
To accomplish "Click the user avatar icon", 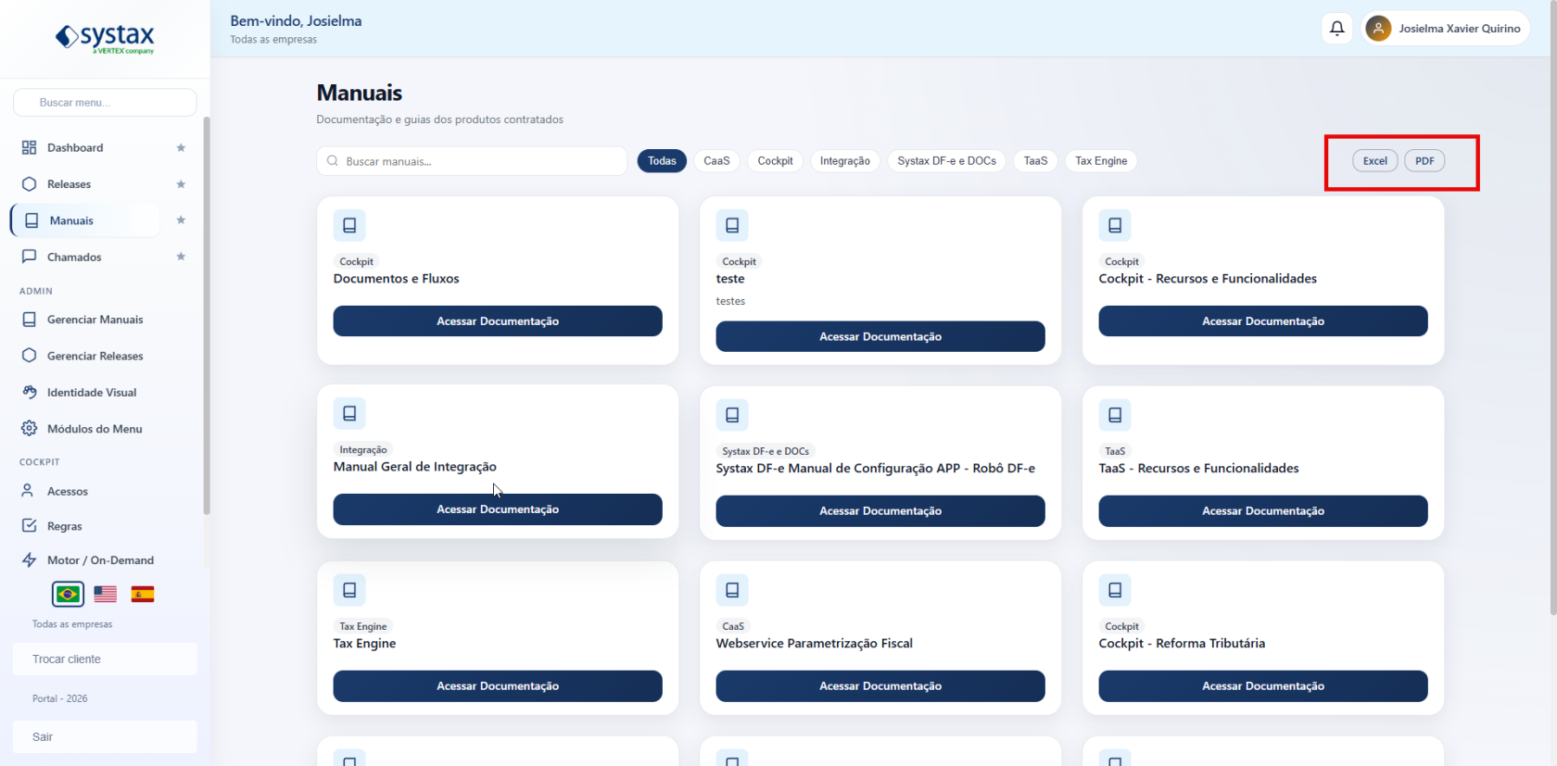I will tap(1378, 29).
